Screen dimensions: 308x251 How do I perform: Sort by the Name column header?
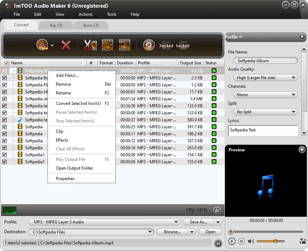click(x=47, y=63)
